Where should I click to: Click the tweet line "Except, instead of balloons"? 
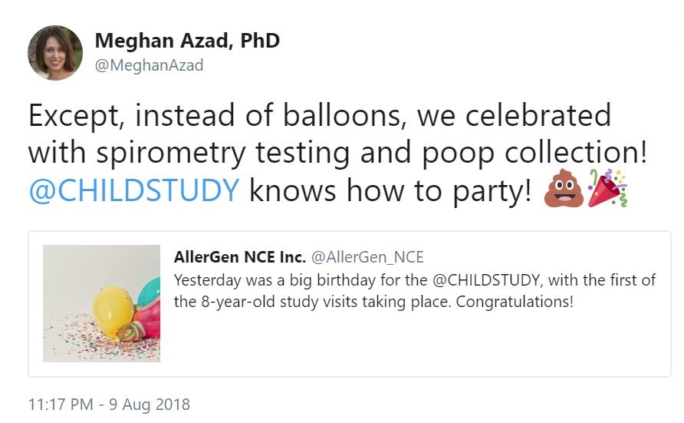(x=319, y=116)
